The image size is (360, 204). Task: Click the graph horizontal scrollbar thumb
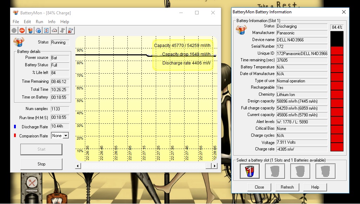(x=208, y=166)
